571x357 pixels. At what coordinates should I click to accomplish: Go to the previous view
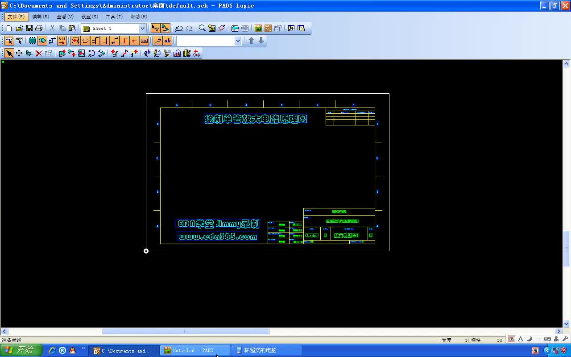click(x=235, y=28)
